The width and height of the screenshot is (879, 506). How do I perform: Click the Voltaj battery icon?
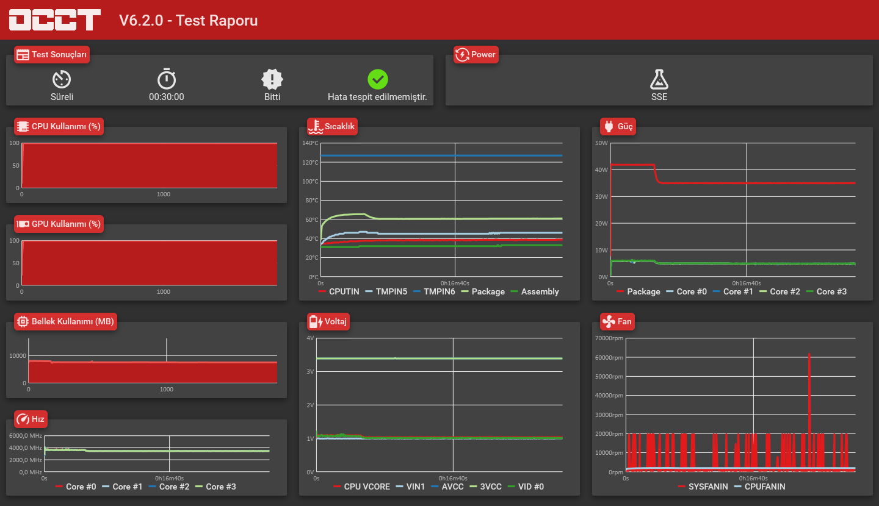pyautogui.click(x=316, y=321)
